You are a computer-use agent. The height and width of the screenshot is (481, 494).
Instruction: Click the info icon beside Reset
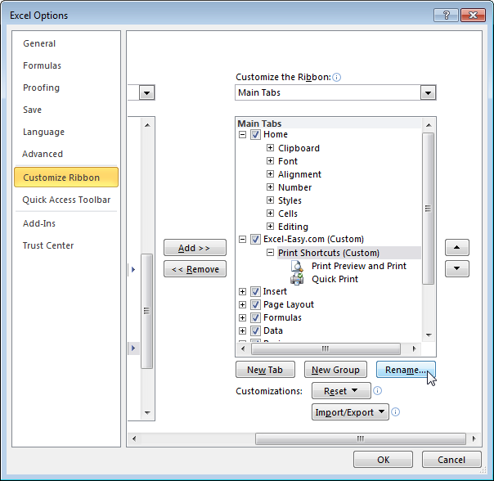tap(377, 391)
